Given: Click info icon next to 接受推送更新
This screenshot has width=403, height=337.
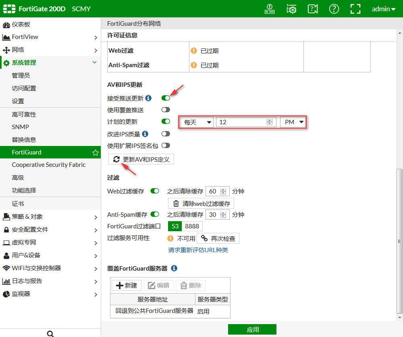Looking at the screenshot, I should coord(148,98).
